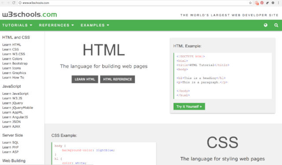Open the Learn Icons sidebar link

pyautogui.click(x=11, y=68)
